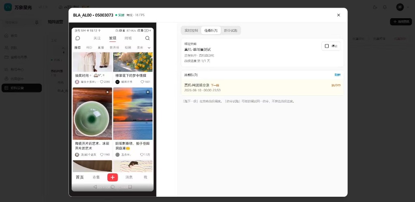Click the 排期队列 heading
The height and width of the screenshot is (202, 415).
click(191, 75)
